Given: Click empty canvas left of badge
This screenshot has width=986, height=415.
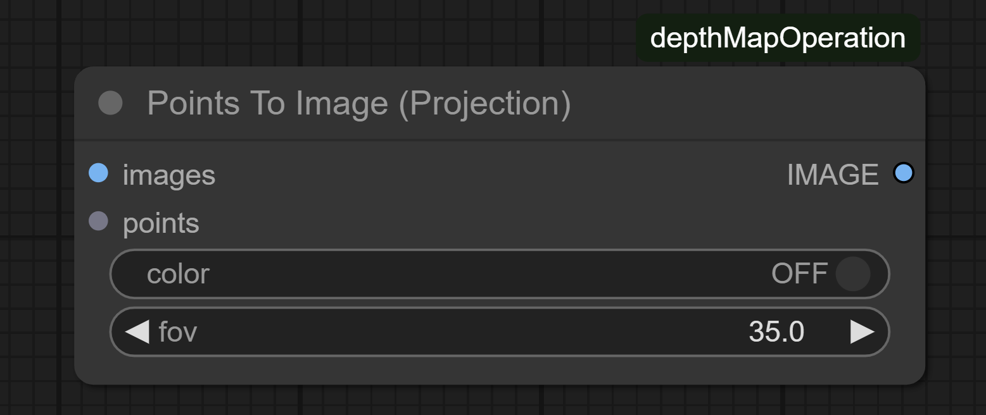Looking at the screenshot, I should click(317, 32).
